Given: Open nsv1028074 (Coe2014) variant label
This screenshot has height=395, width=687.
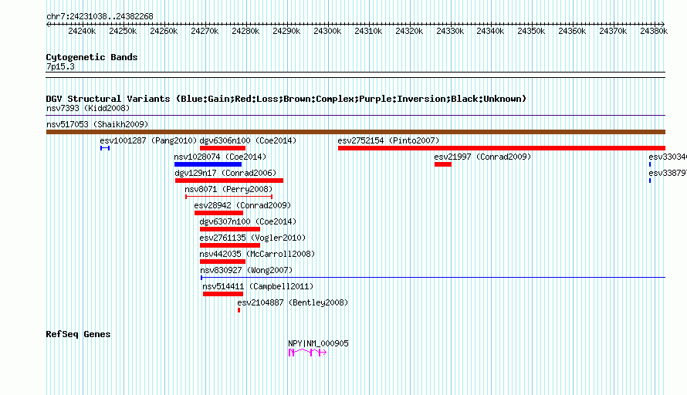Looking at the screenshot, I should click(x=220, y=157).
